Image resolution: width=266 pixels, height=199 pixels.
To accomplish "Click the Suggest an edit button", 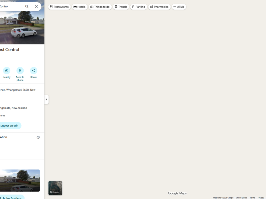I will pyautogui.click(x=9, y=126).
